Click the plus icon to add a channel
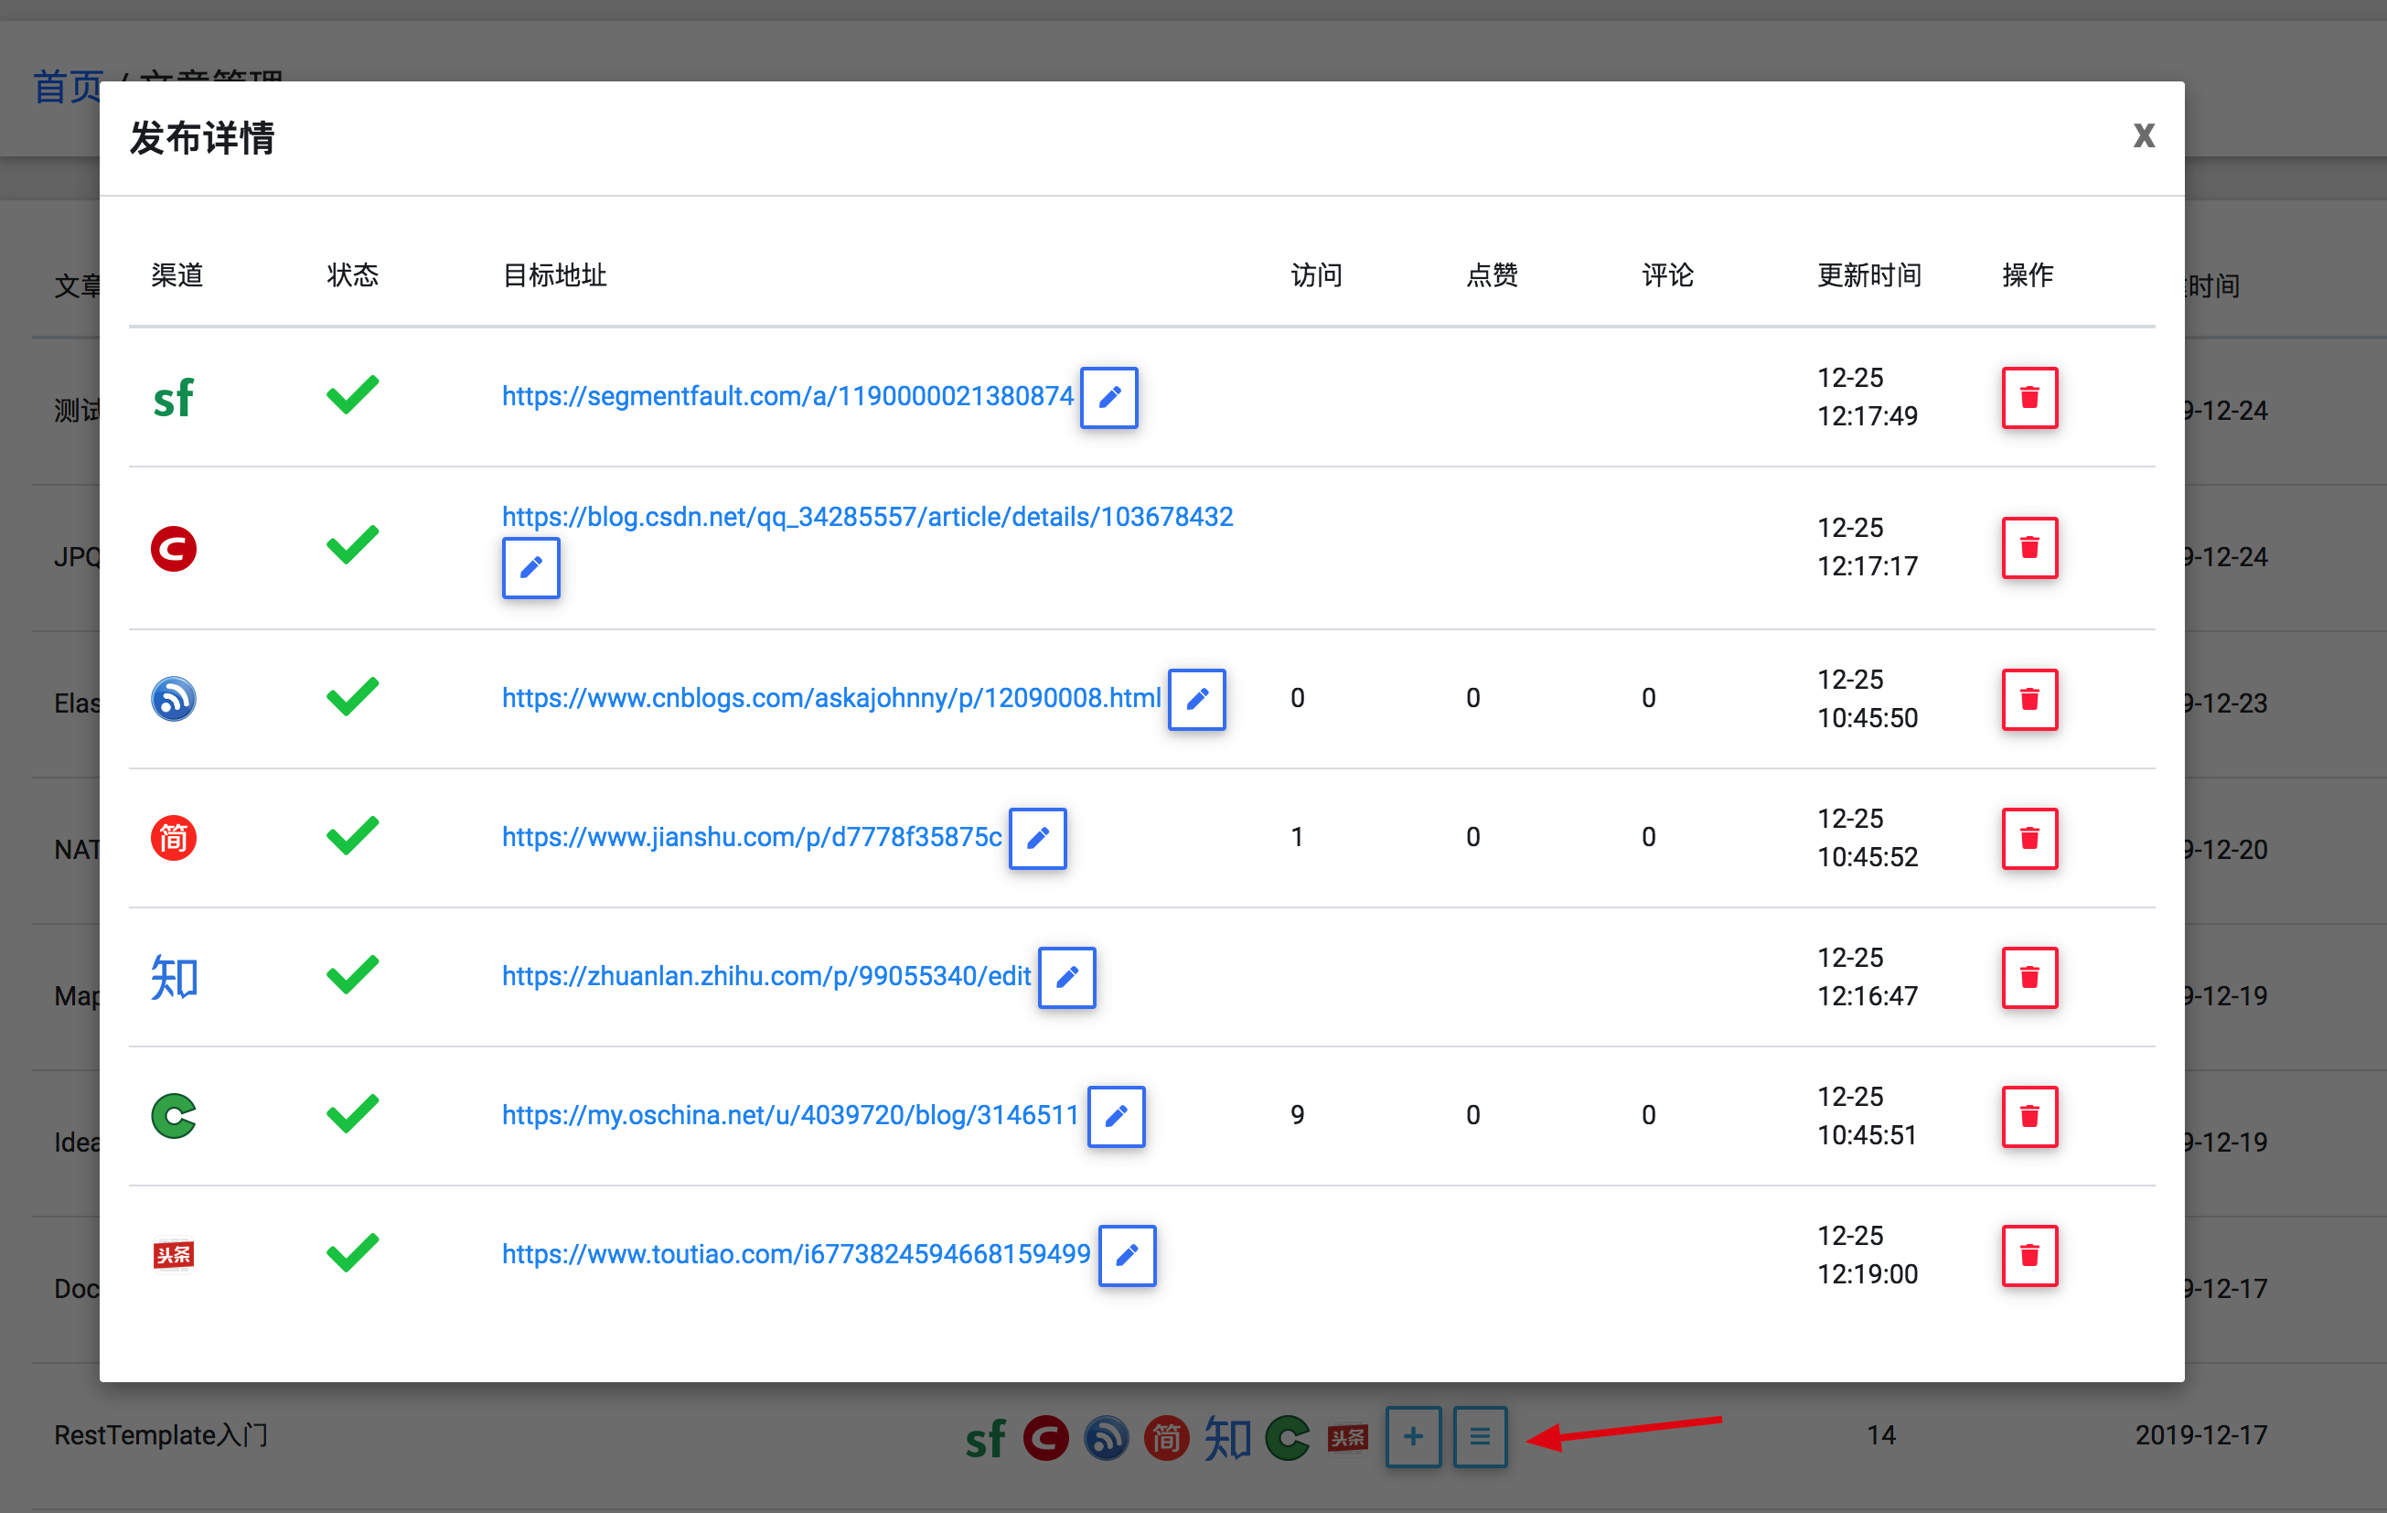This screenshot has width=2387, height=1513. click(x=1413, y=1437)
